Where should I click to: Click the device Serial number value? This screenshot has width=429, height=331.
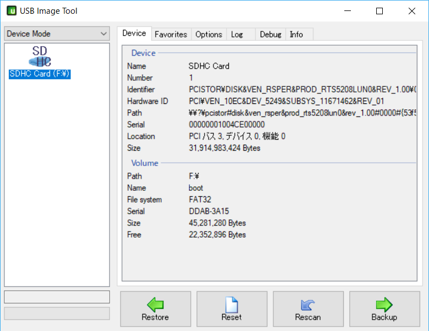point(226,125)
